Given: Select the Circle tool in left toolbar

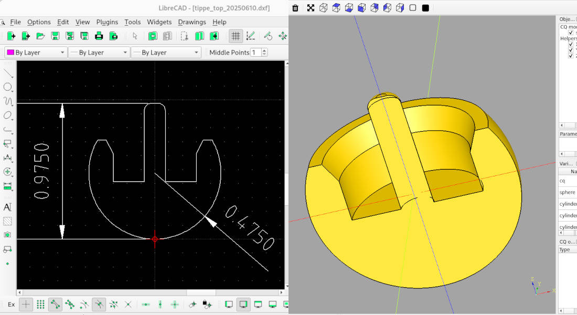Looking at the screenshot, I should tap(8, 87).
